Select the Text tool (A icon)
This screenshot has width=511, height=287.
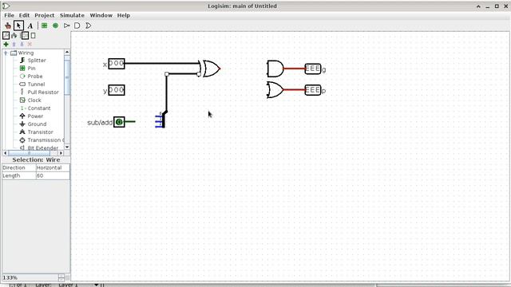30,26
